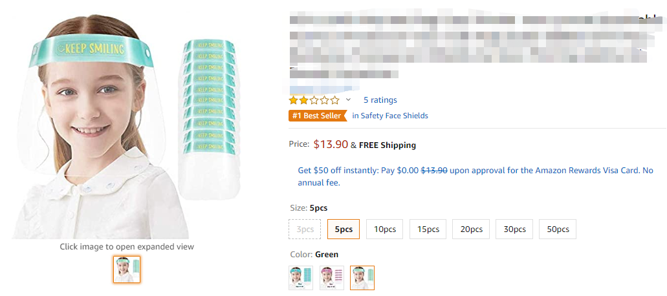Screen dimensions: 667x296
Task: Click the red $13.90 price
Action: tap(330, 145)
